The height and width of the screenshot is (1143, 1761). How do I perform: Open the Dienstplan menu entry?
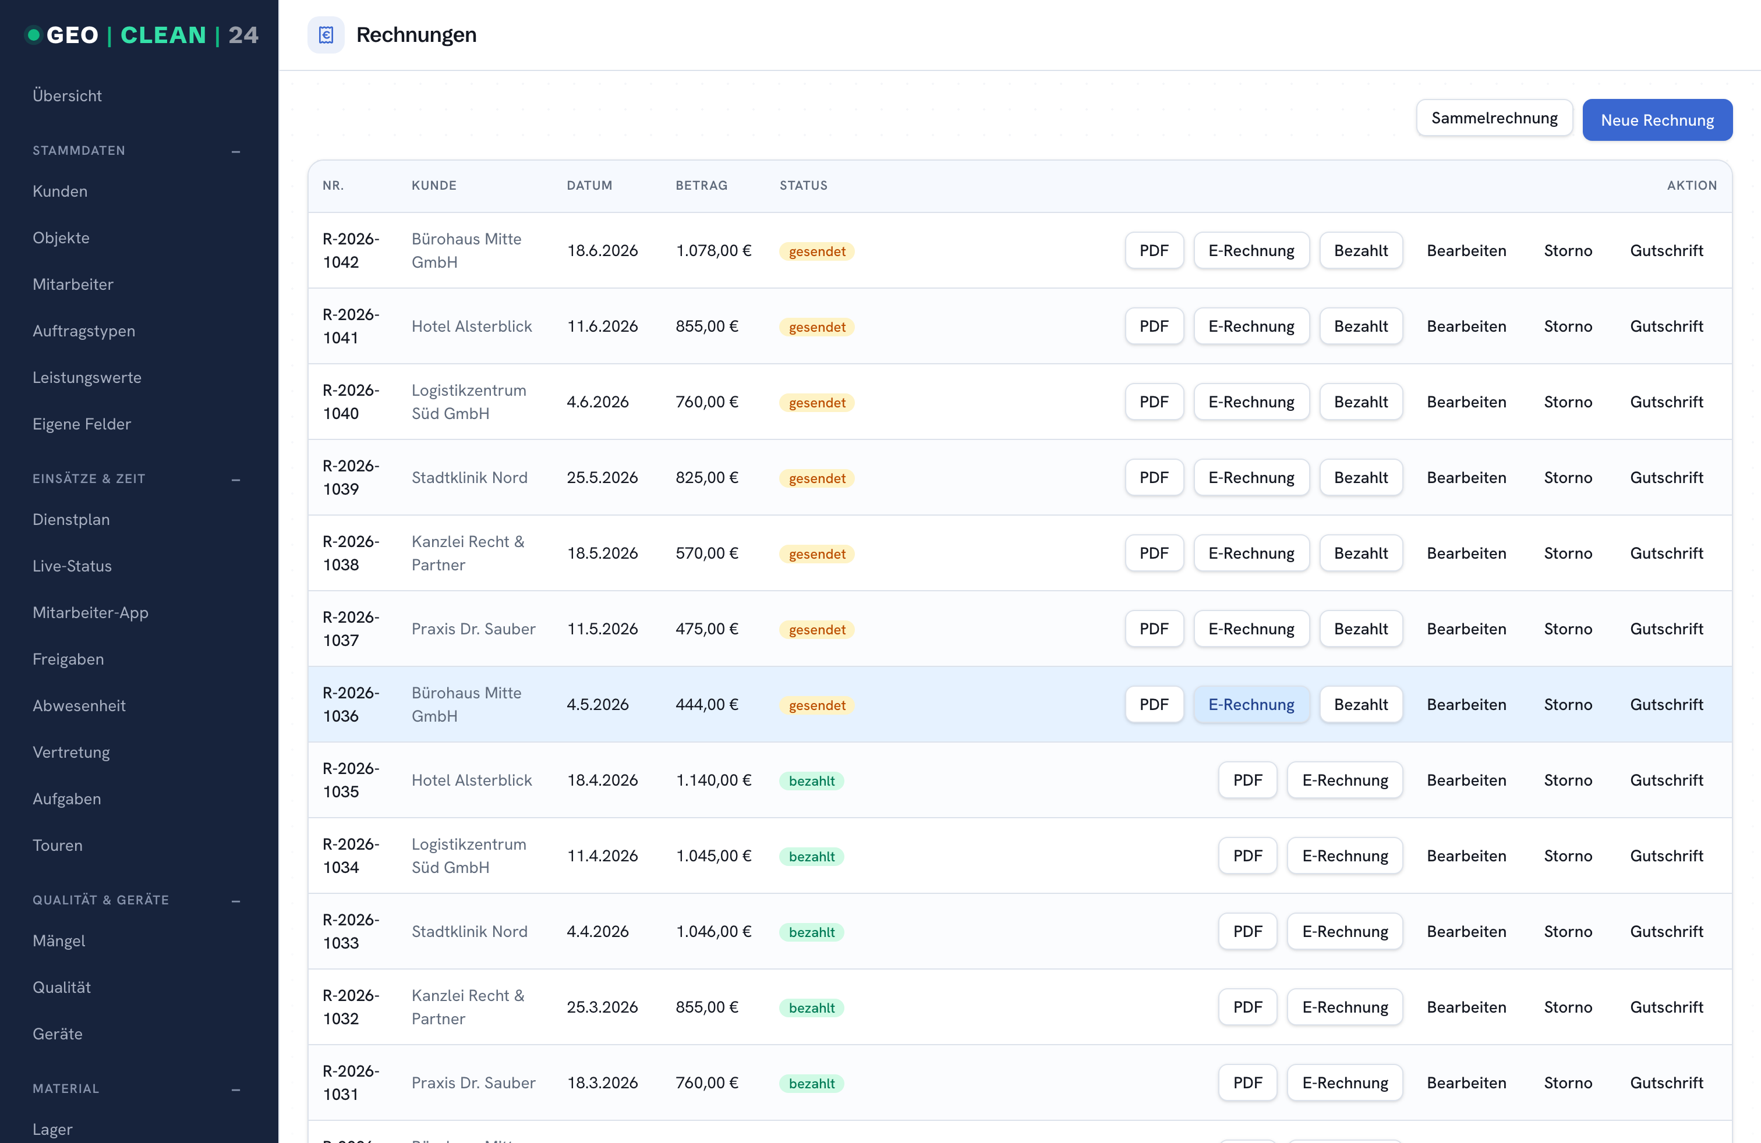(71, 519)
